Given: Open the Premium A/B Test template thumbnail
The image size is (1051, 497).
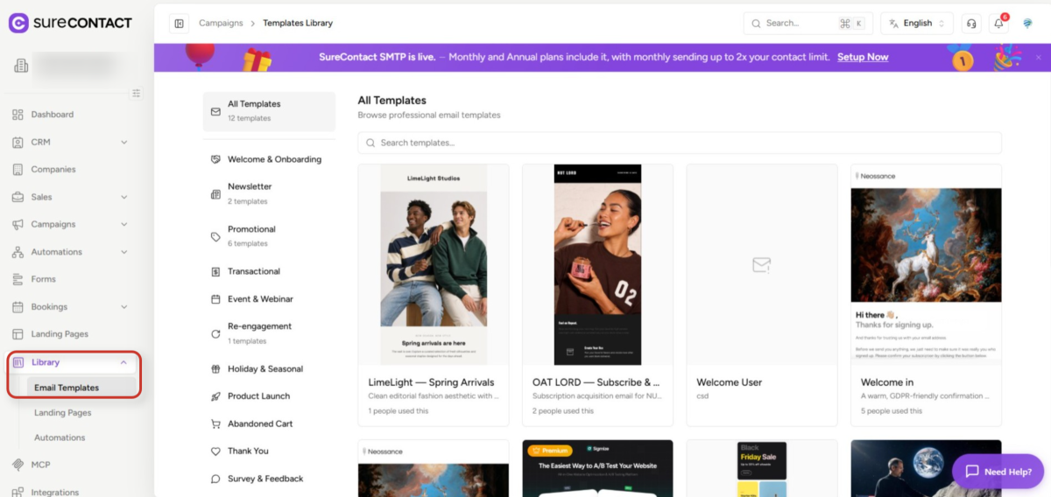Looking at the screenshot, I should point(597,468).
